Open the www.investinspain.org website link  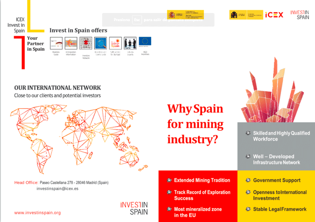point(37,213)
